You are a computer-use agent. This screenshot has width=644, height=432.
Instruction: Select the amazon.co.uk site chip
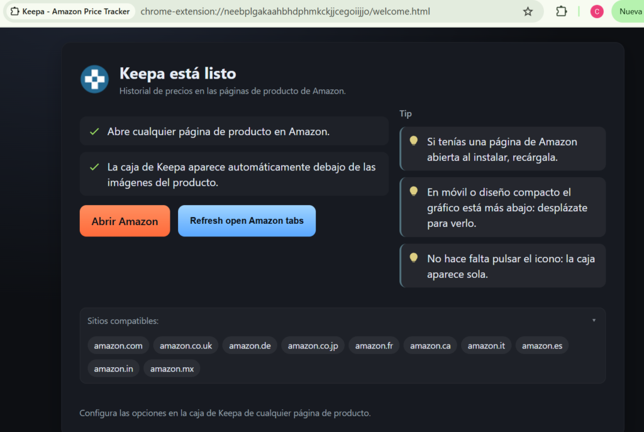click(x=186, y=346)
